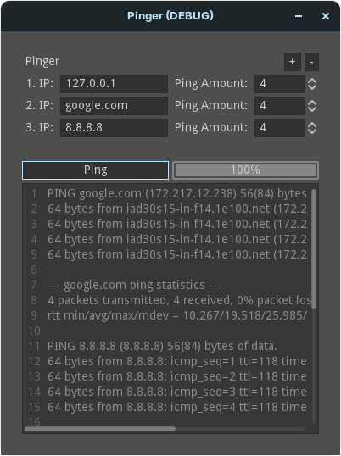This screenshot has width=341, height=456.
Task: Increase Ping Amount for google.com using up arrow
Action: pos(312,103)
